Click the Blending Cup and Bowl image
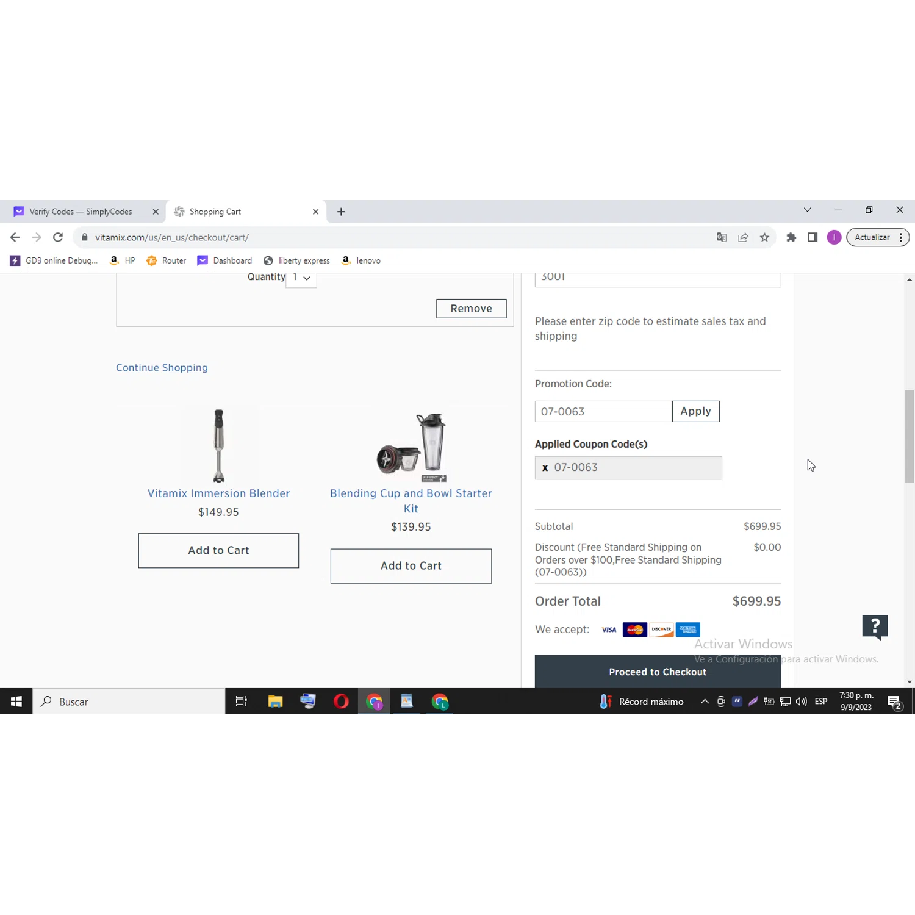 tap(412, 447)
